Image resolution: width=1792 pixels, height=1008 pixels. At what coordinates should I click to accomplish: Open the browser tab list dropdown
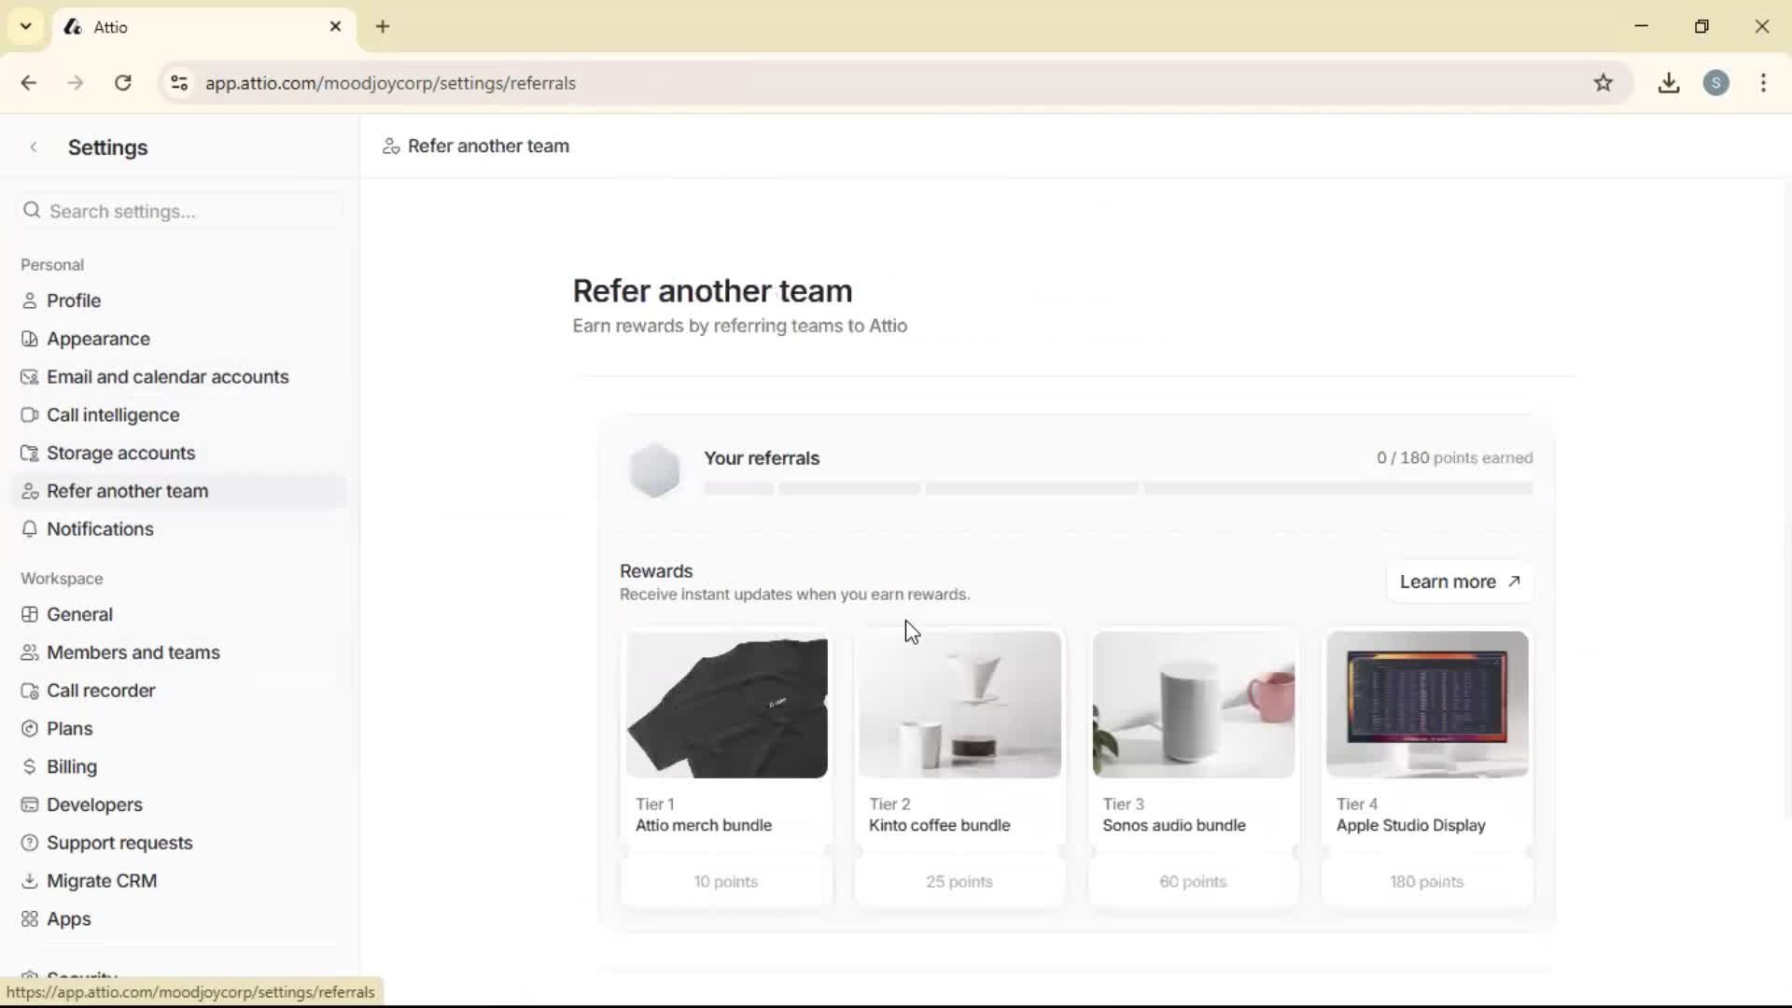pyautogui.click(x=25, y=26)
